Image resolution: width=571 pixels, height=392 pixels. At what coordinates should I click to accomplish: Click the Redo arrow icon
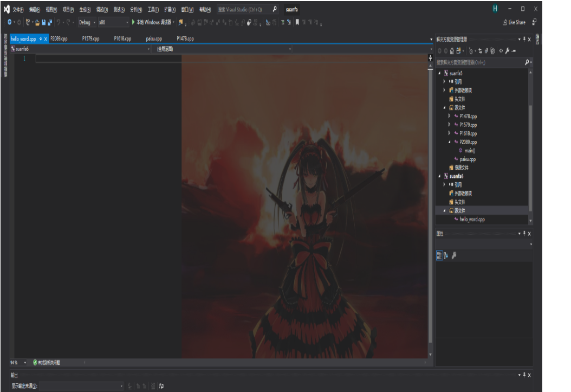(68, 23)
